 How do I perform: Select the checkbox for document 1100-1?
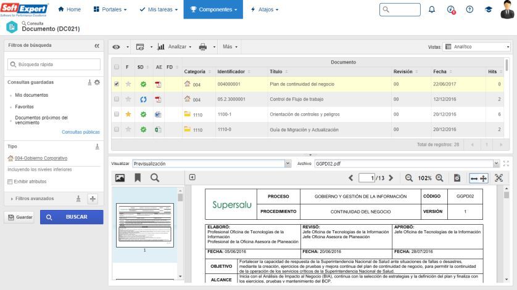point(117,114)
